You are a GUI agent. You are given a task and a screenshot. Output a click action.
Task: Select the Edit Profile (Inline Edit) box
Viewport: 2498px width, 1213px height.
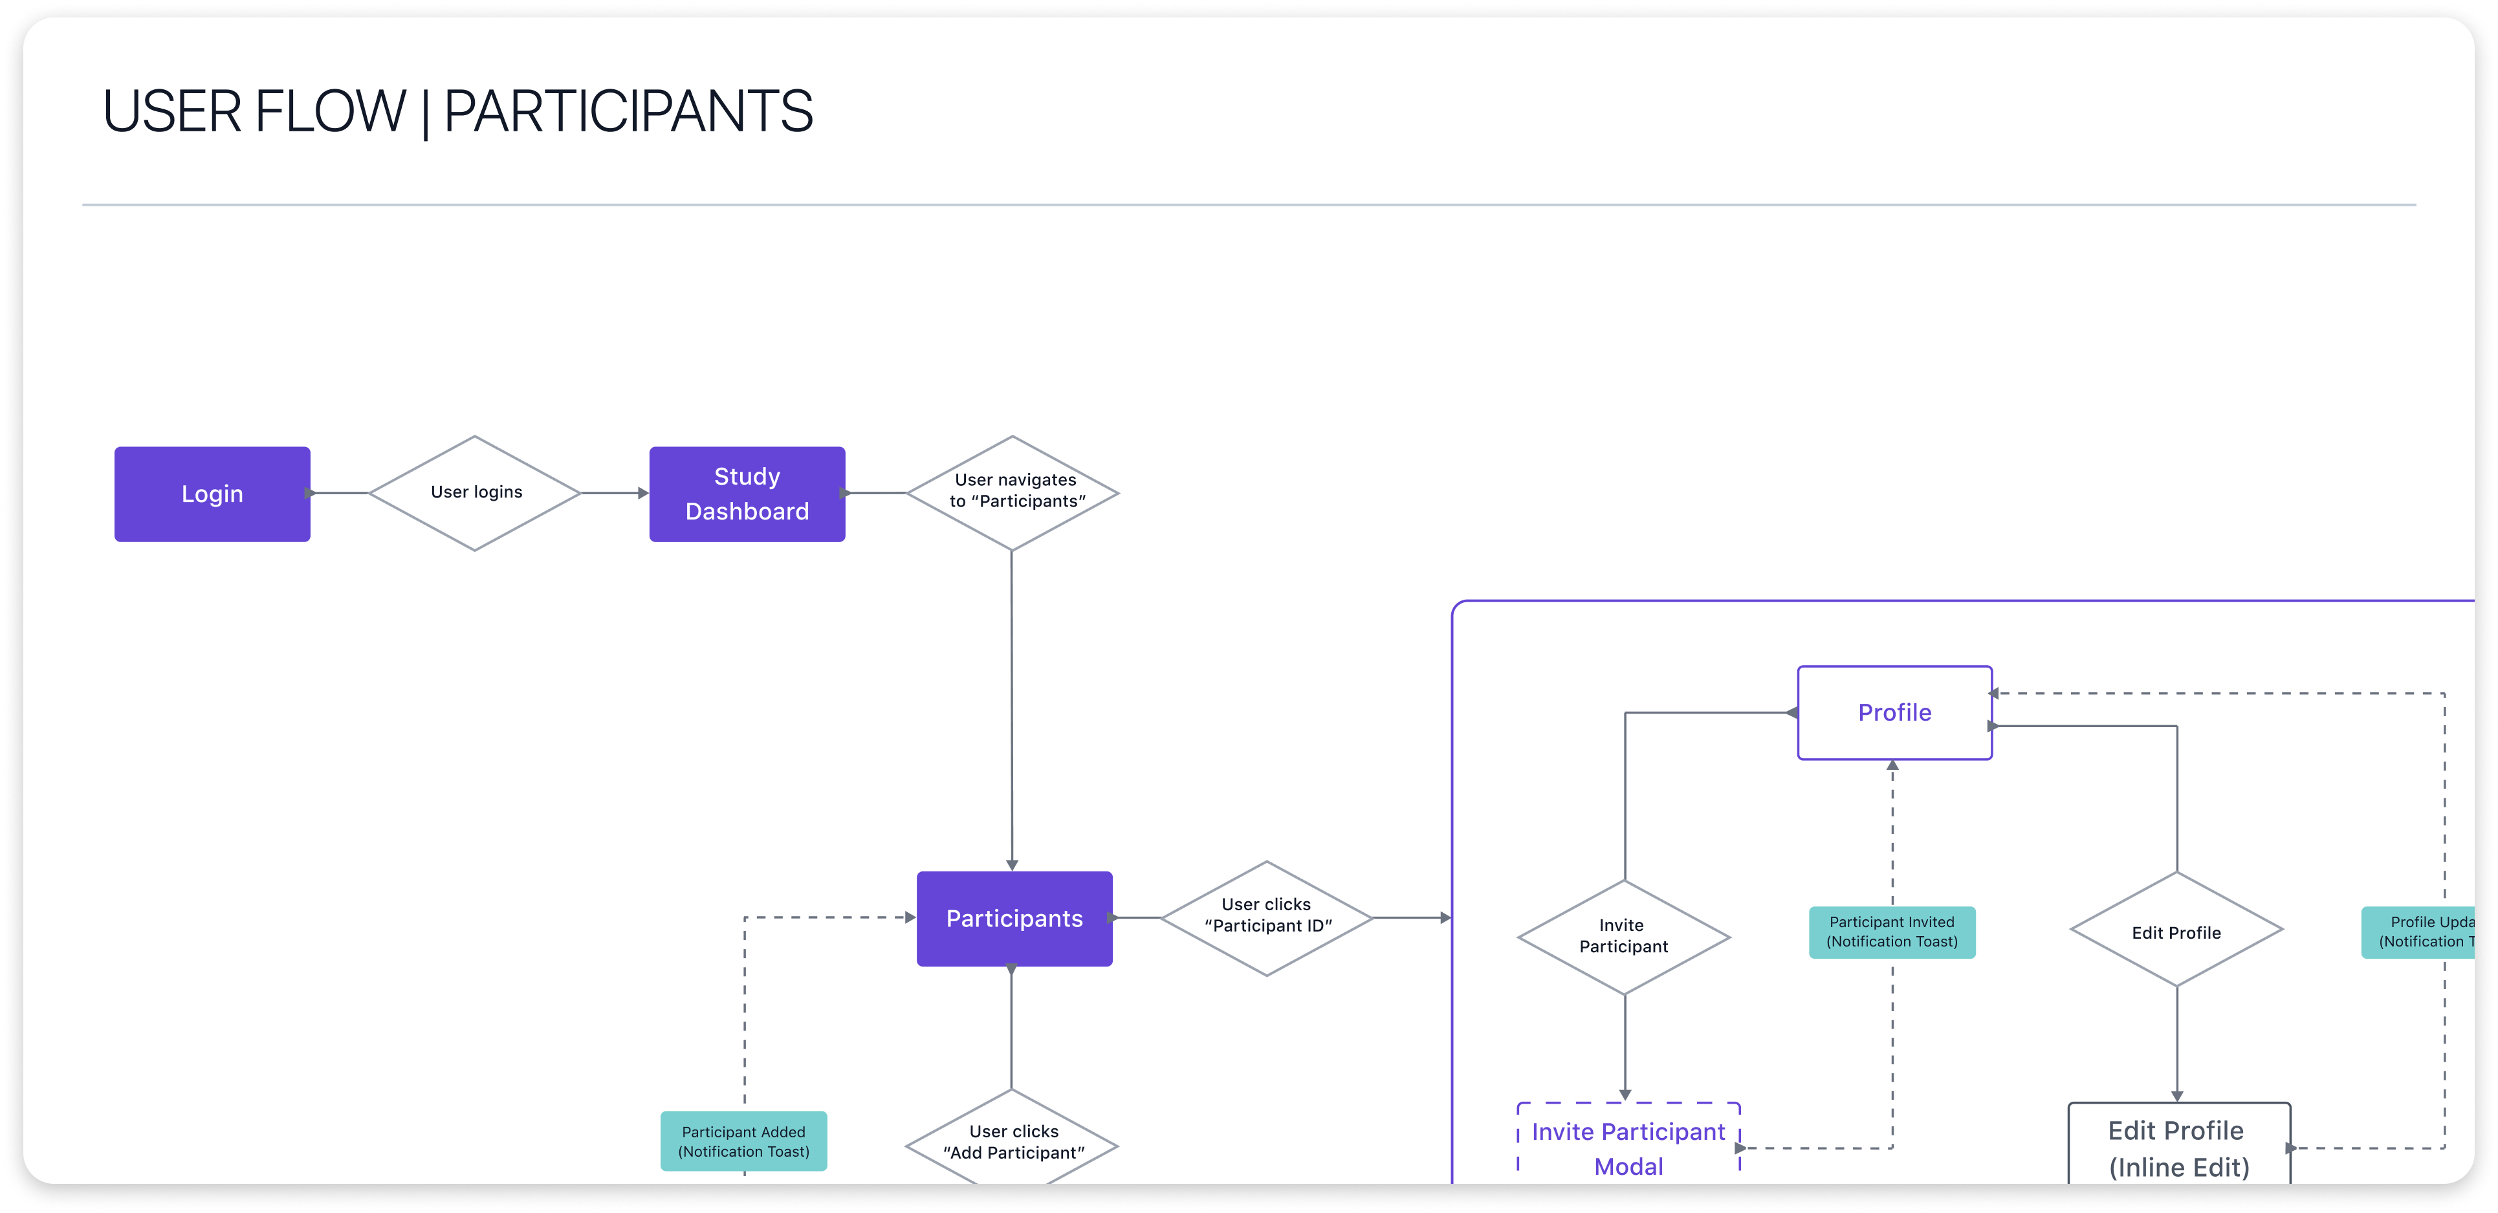pyautogui.click(x=2178, y=1148)
